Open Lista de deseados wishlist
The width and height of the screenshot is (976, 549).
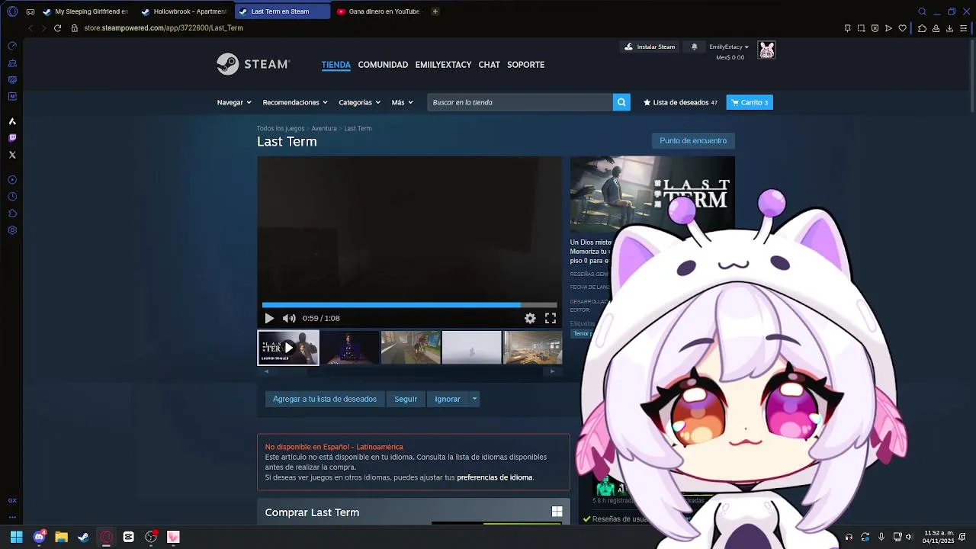click(x=680, y=102)
